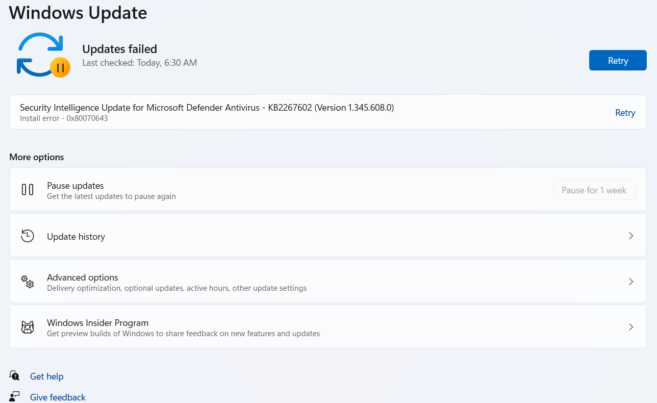Open the Get help link
657x403 pixels.
(47, 376)
